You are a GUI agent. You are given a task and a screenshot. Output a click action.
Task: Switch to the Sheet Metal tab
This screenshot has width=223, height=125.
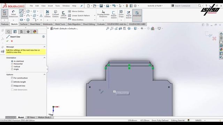(x=35, y=24)
